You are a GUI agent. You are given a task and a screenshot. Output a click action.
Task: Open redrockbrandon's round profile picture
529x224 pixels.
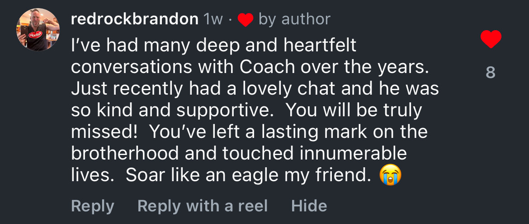[38, 30]
